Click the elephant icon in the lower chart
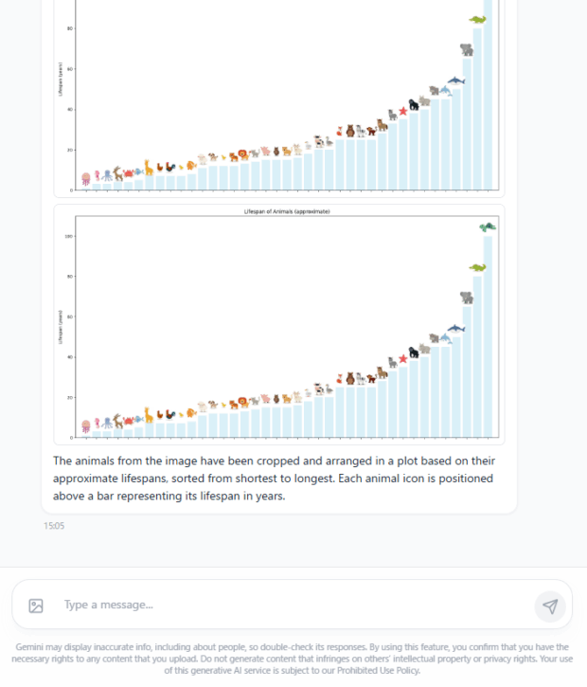587x687 pixels. (x=467, y=297)
